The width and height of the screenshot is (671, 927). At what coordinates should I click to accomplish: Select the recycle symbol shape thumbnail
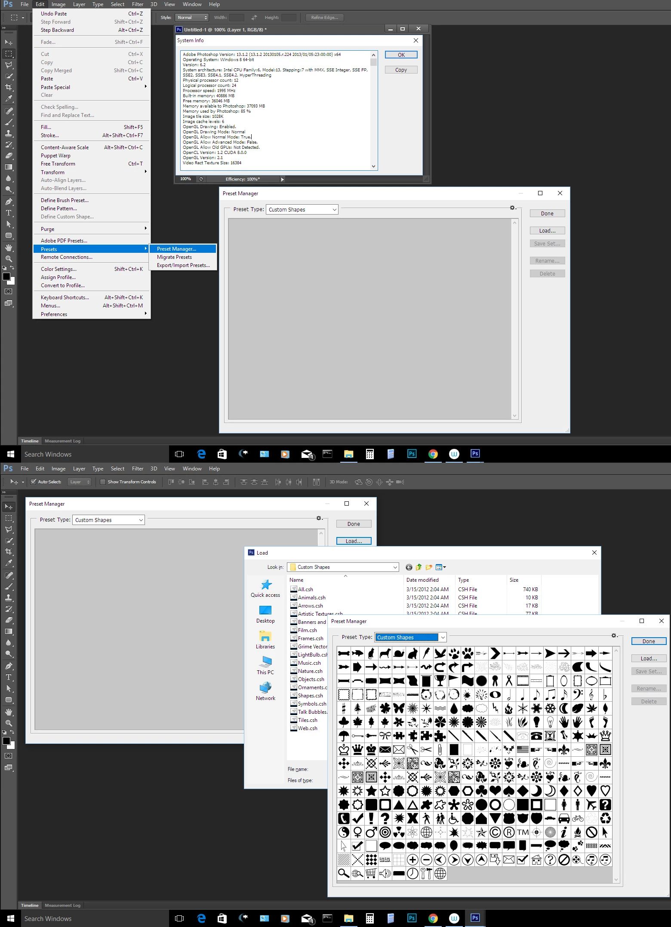605,818
